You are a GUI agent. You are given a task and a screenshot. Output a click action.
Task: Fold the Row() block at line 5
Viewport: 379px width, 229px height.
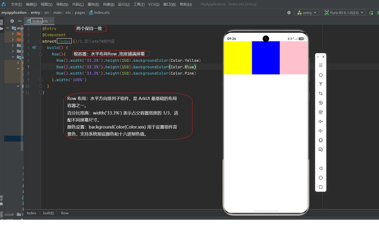coord(41,54)
